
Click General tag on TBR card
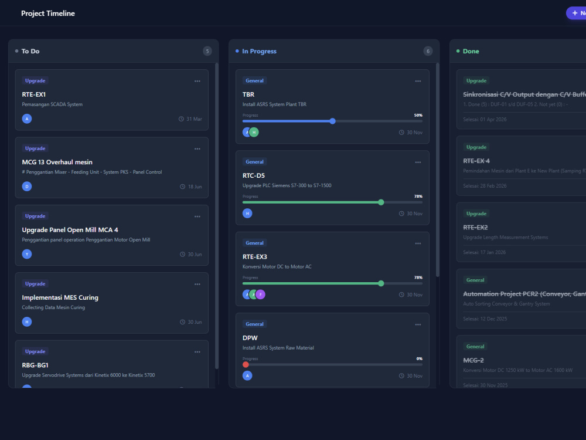point(254,81)
